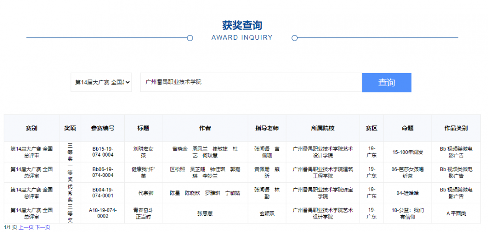The height and width of the screenshot is (232, 488).
Task: Click the 作品类别 column header
Action: pyautogui.click(x=456, y=128)
